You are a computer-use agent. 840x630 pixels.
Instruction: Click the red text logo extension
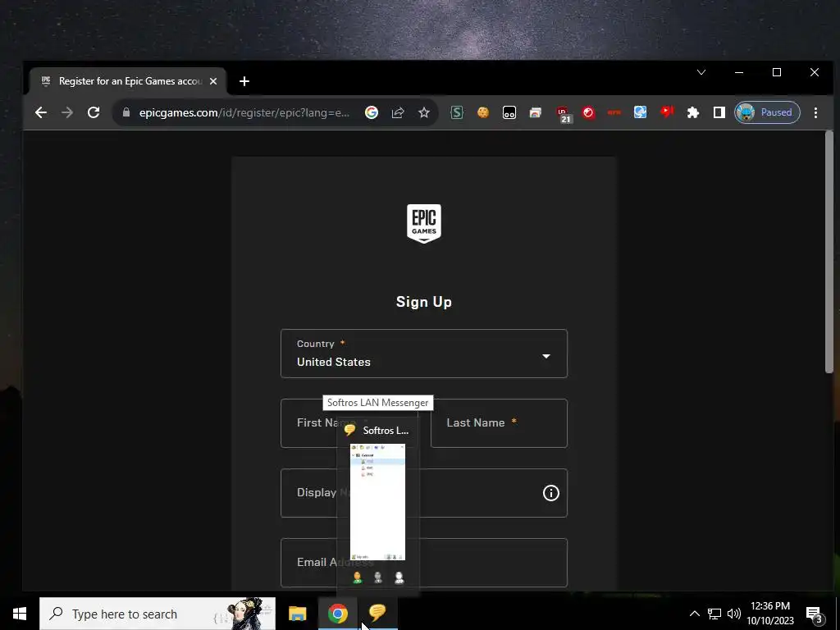coord(614,112)
